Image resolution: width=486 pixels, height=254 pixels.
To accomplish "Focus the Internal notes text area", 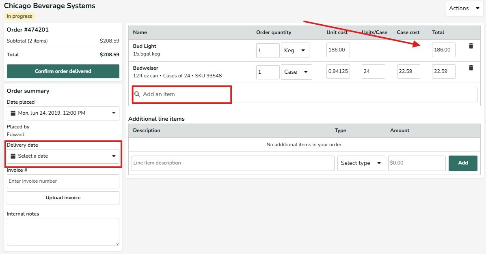I will click(x=63, y=232).
